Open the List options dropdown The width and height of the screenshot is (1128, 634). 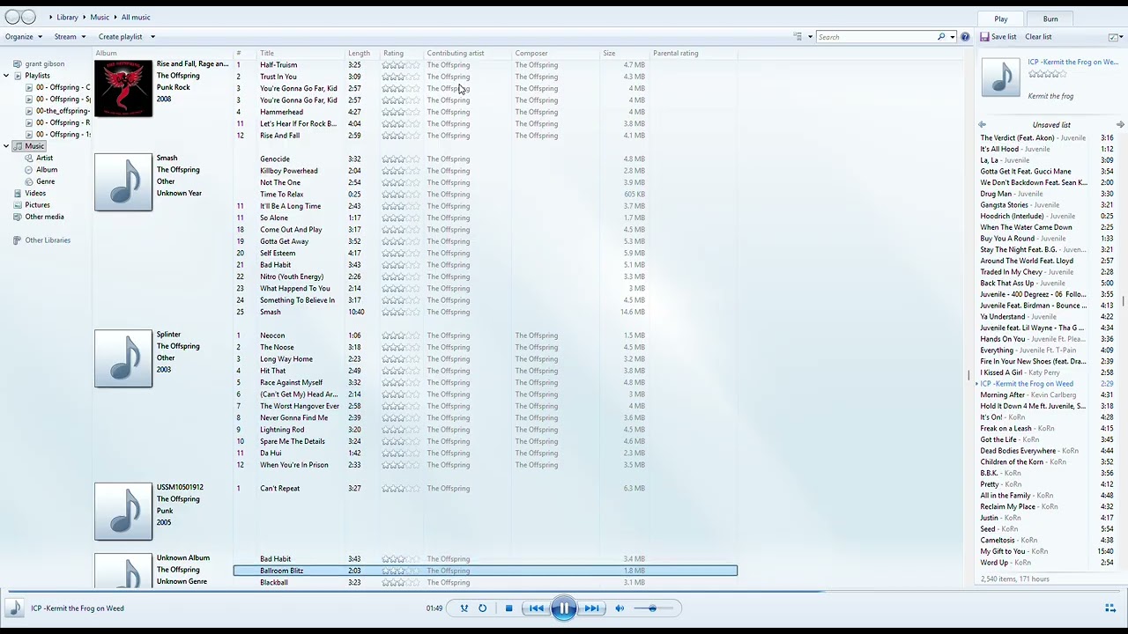pyautogui.click(x=1115, y=37)
